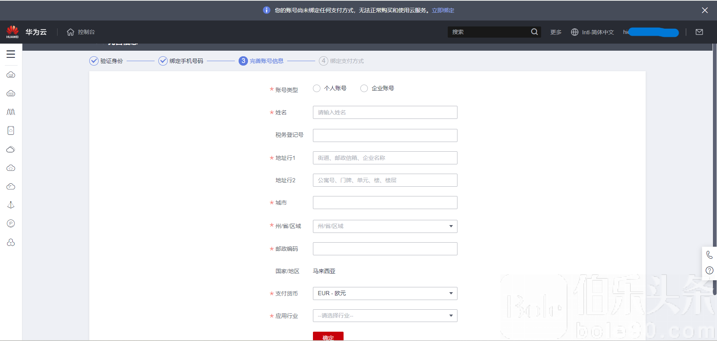This screenshot has width=717, height=341.
Task: Click the home console icon
Action: [x=71, y=32]
